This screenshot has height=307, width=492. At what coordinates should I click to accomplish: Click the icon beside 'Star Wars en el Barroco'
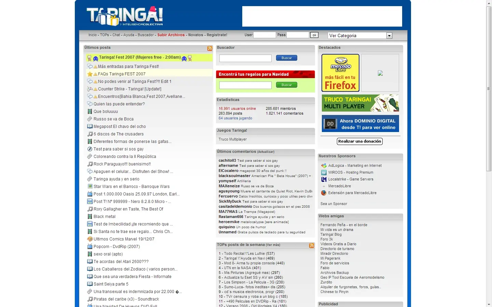[90, 187]
